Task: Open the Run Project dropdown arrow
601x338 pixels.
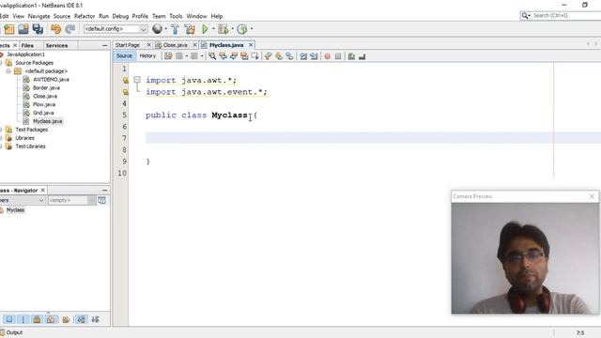Action: tap(213, 29)
